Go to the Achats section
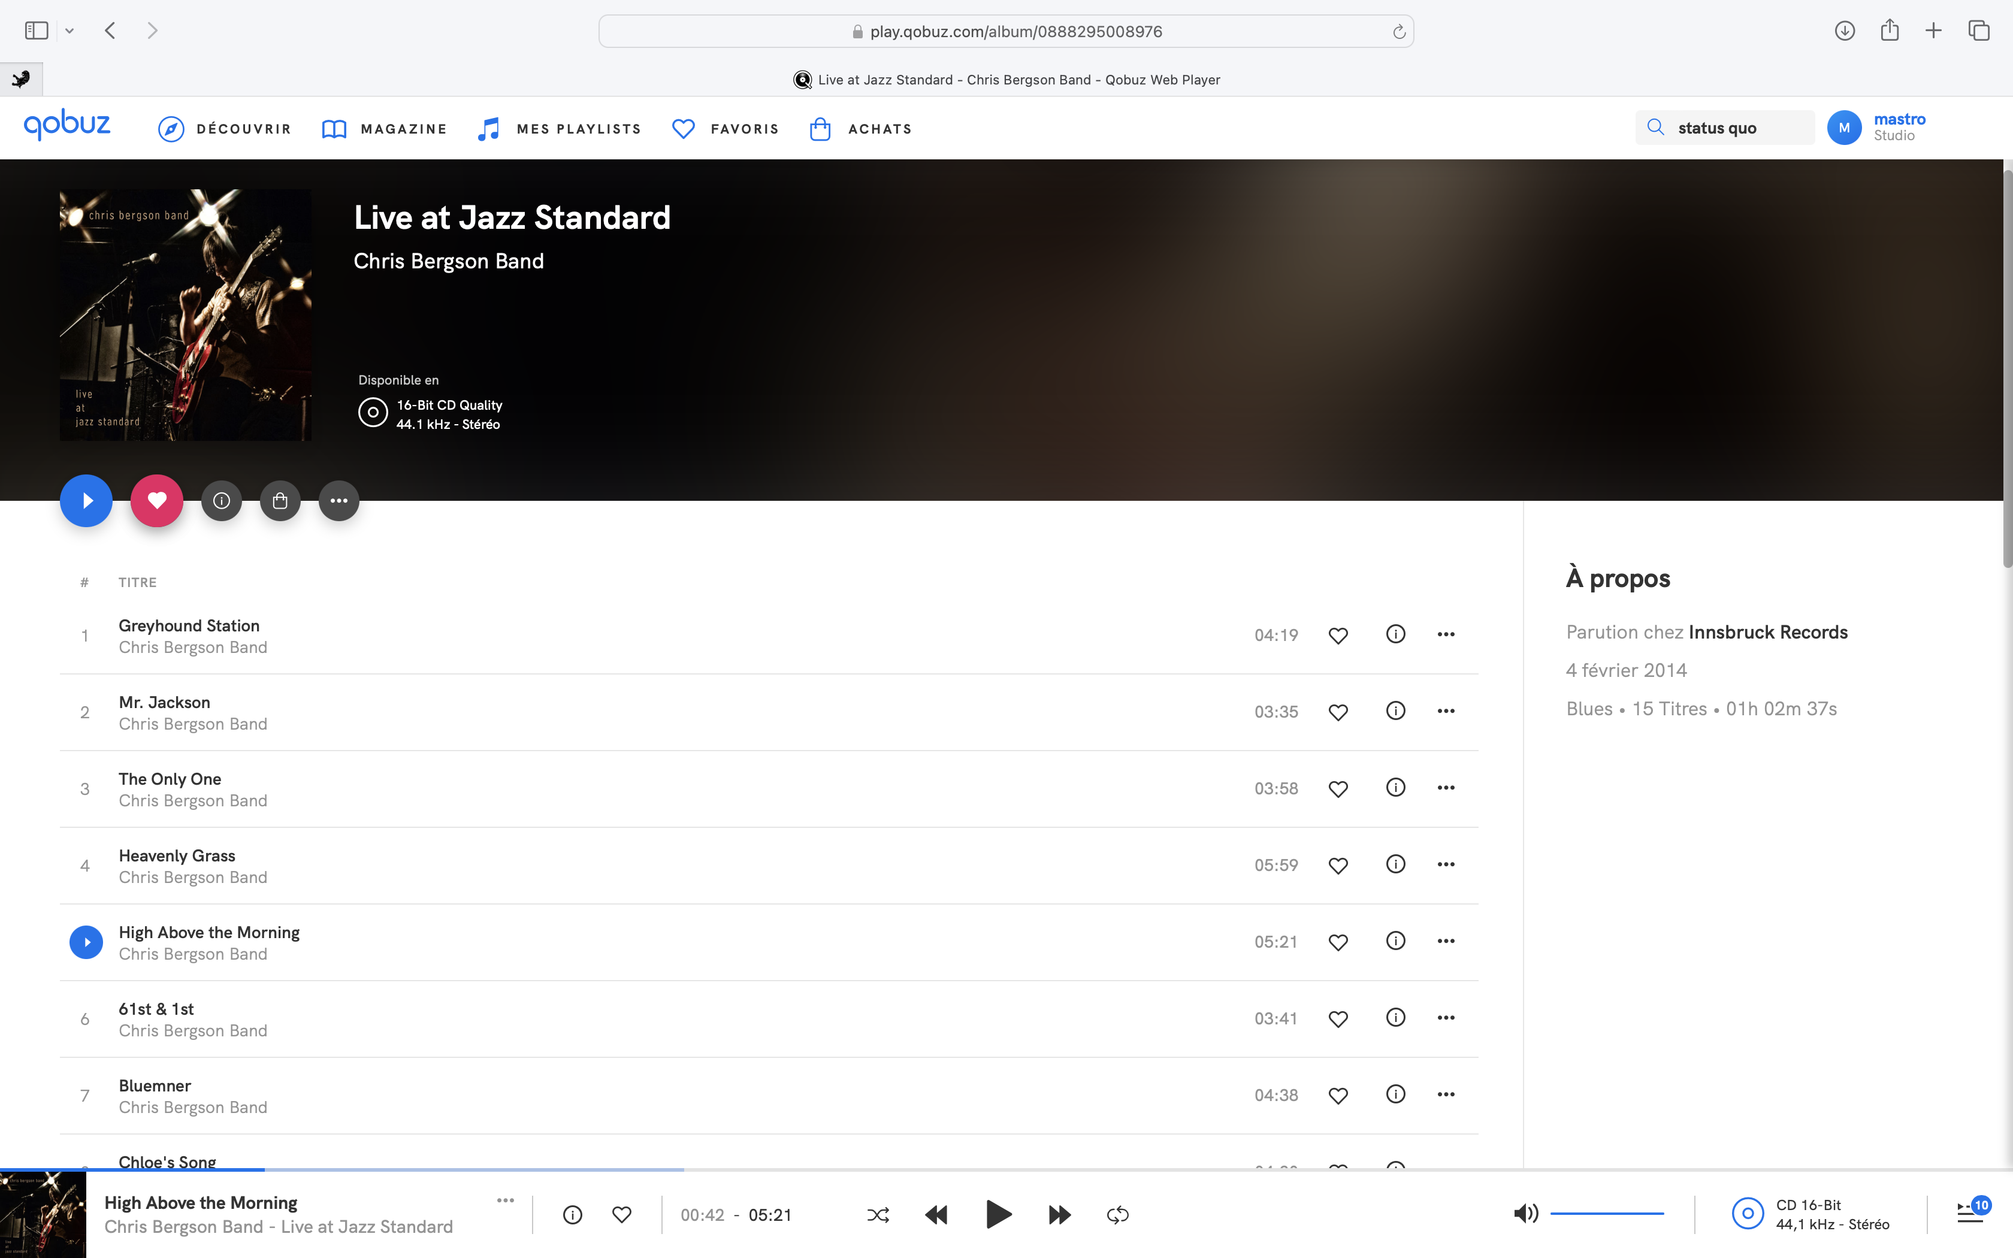The image size is (2013, 1258). click(x=860, y=129)
